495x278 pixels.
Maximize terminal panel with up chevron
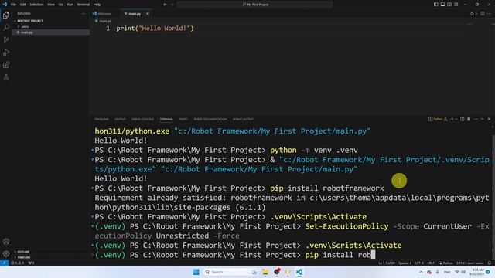482,119
